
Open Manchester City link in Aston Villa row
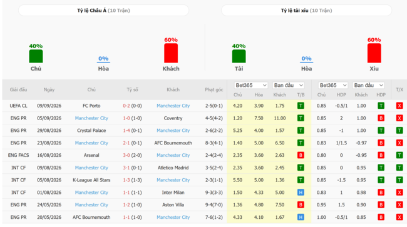tap(91, 204)
